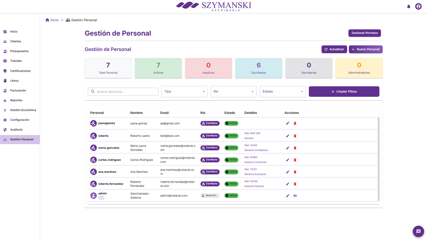Open the user account profile icon
Screen dimensions: 427x240
418,6
